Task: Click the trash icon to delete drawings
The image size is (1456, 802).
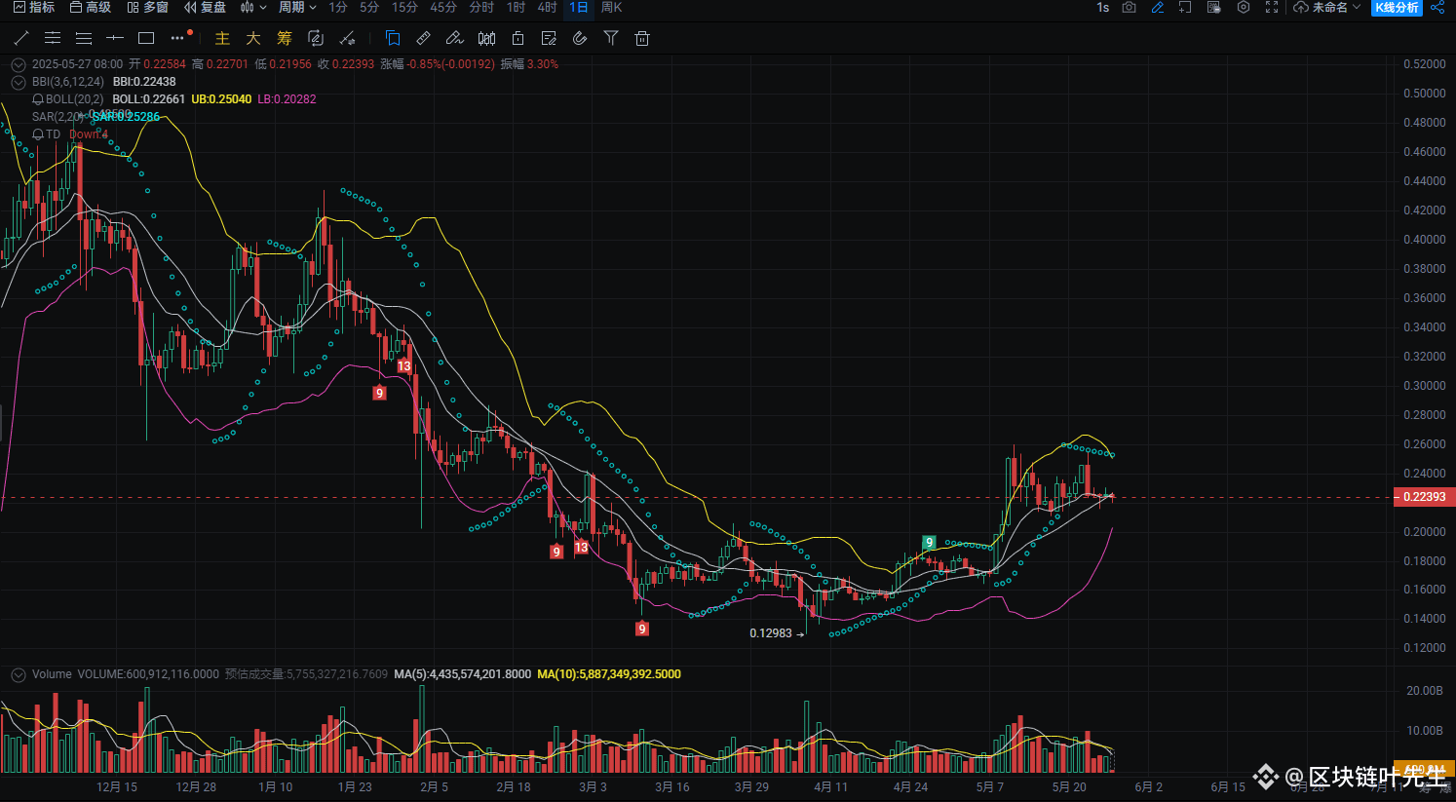Action: click(x=641, y=38)
